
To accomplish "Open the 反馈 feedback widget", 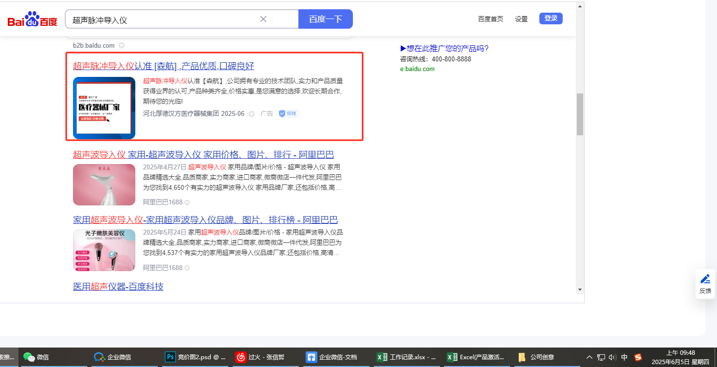I will coord(705,284).
